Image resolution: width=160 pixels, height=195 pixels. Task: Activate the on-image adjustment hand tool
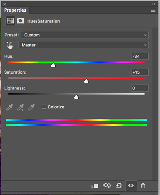(x=10, y=45)
